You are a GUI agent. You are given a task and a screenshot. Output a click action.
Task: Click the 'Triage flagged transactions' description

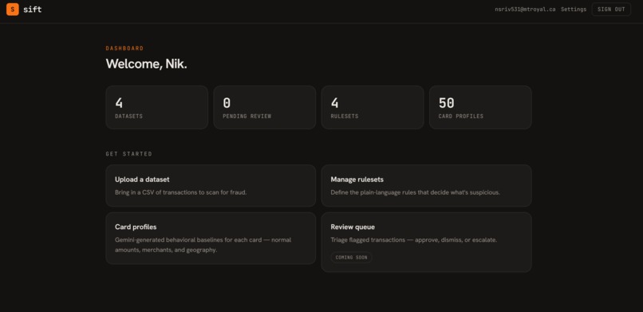[414, 240]
